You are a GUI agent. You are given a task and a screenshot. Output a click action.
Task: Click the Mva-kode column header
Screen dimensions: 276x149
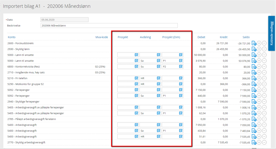point(102,37)
